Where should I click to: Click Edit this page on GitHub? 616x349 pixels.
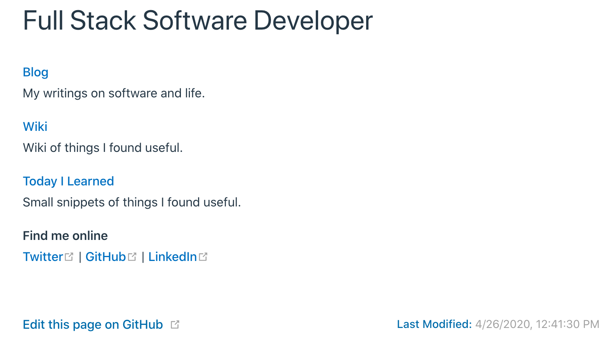(x=93, y=325)
